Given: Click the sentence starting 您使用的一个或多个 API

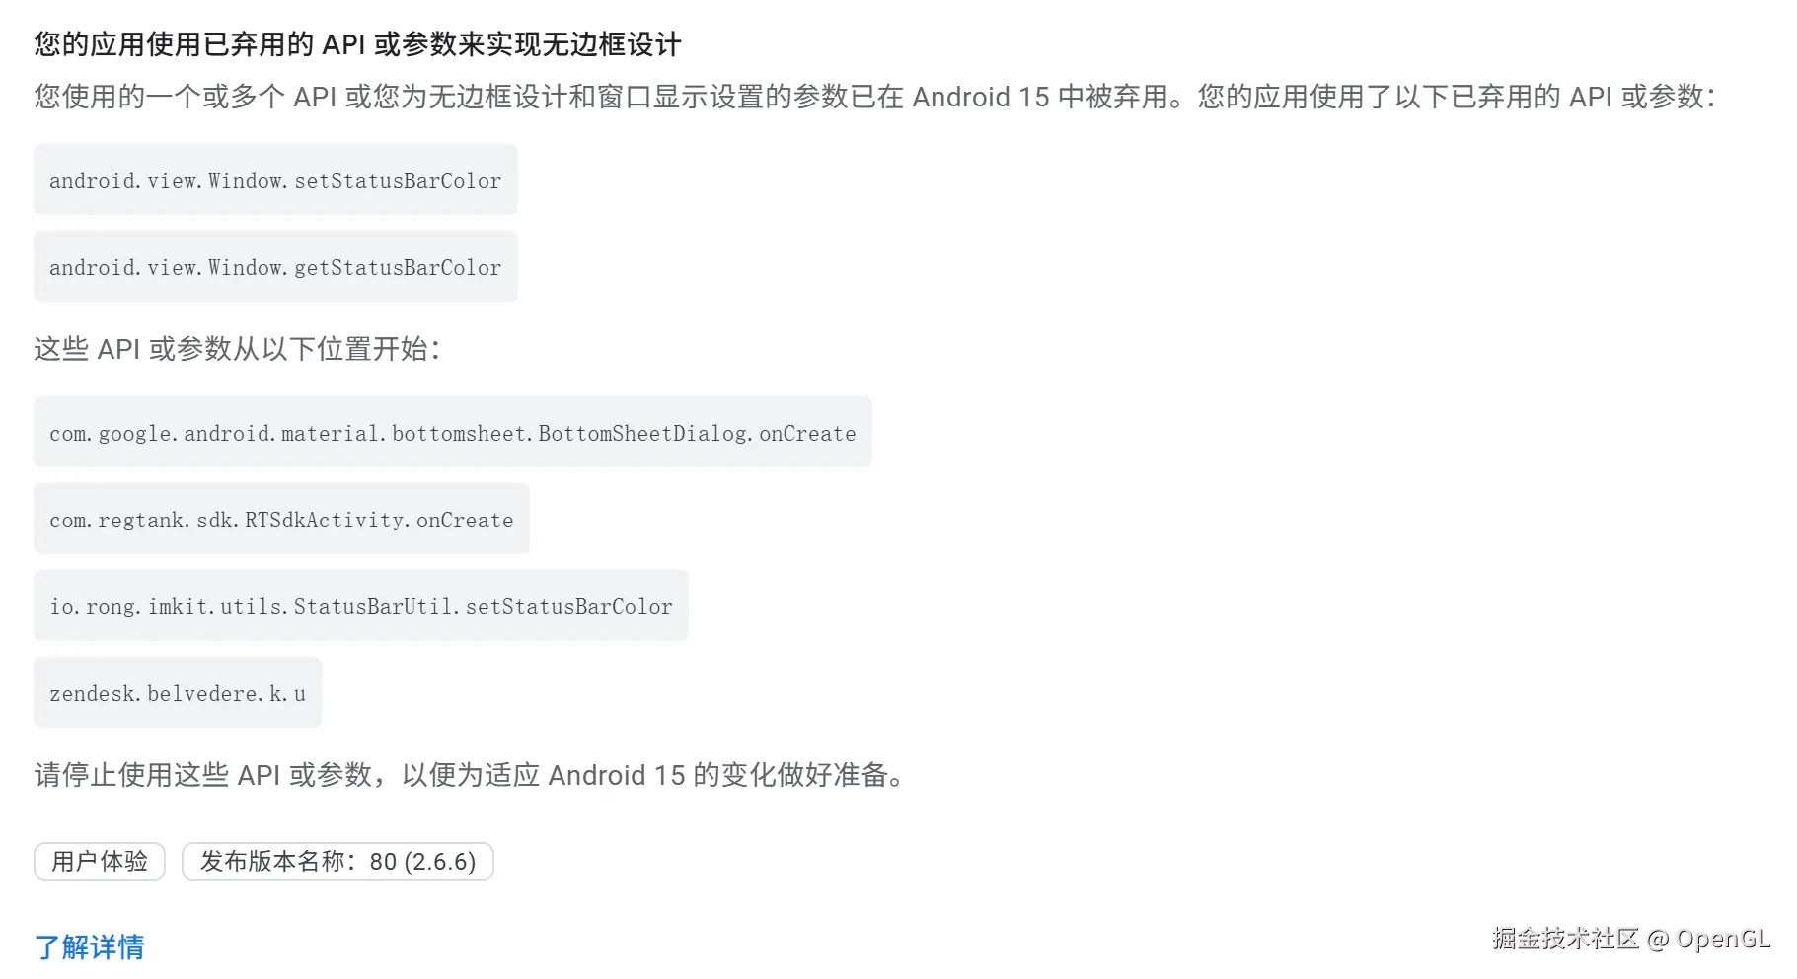Looking at the screenshot, I should pyautogui.click(x=592, y=97).
